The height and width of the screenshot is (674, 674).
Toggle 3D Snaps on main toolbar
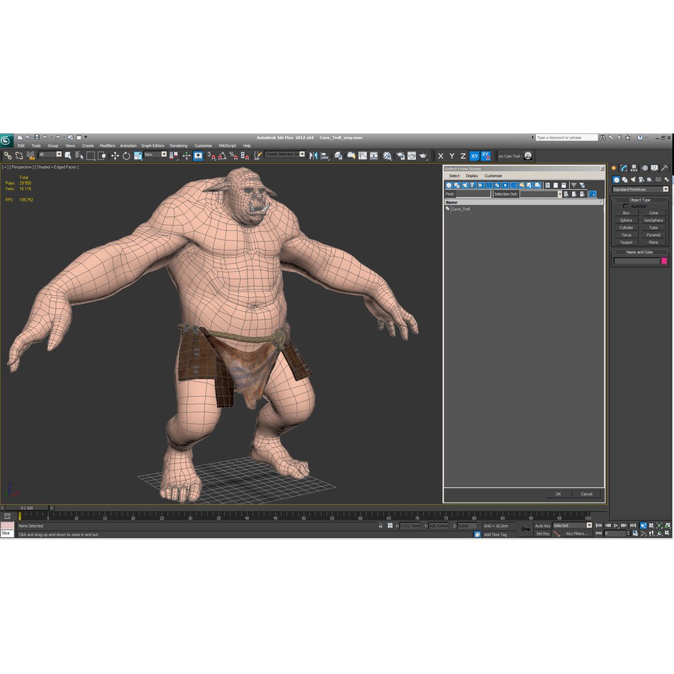coord(211,155)
